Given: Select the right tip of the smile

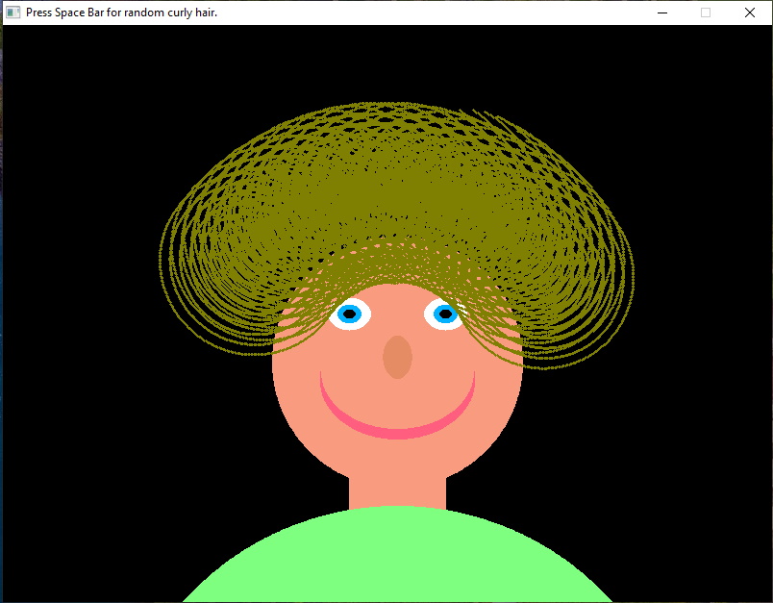Looking at the screenshot, I should tap(472, 377).
